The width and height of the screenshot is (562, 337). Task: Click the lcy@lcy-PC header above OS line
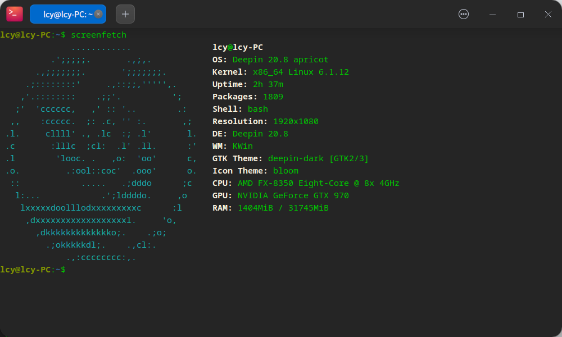click(238, 47)
